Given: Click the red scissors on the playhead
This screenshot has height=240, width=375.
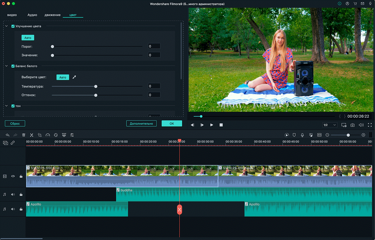Looking at the screenshot, I should 179,210.
